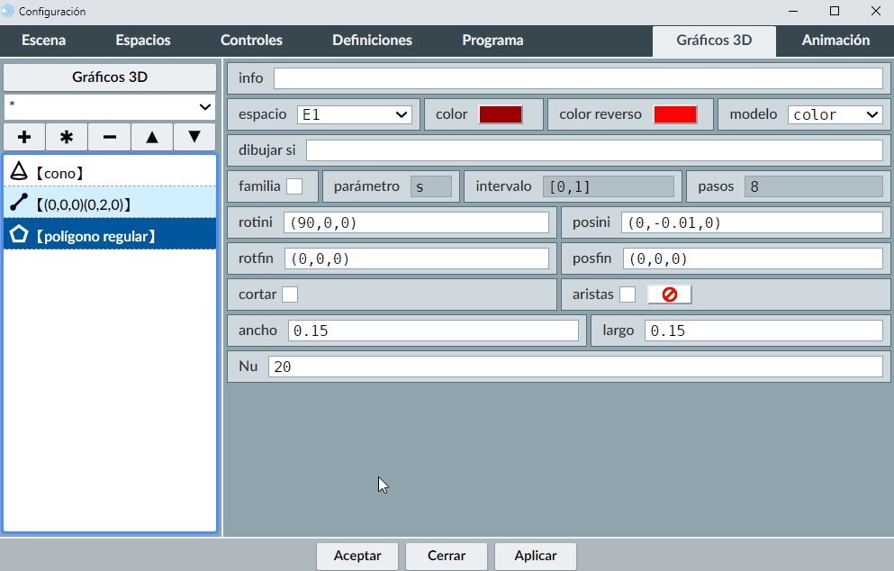Click the minus icon to delete graphic
Viewport: 894px width, 571px height.
[109, 137]
